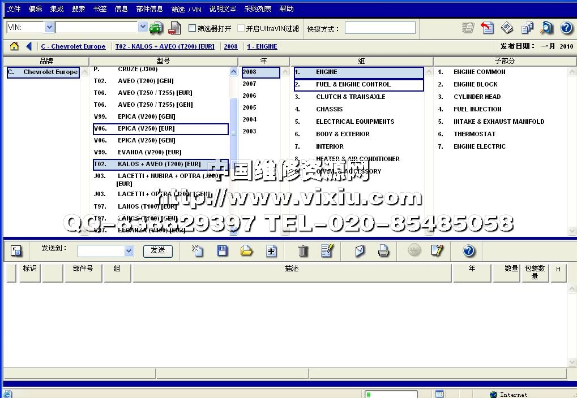Click the trash can delete icon
This screenshot has height=398, width=577.
click(304, 251)
